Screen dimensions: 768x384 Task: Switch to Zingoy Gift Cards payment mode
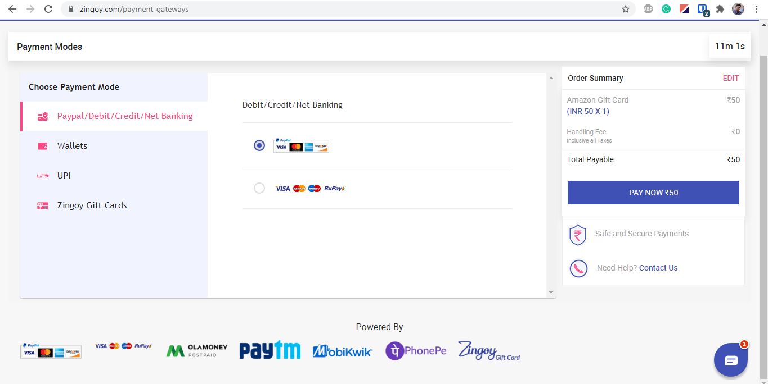92,205
